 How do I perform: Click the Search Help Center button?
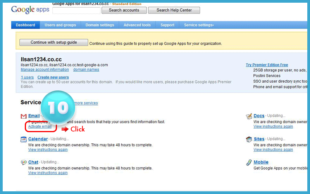click(174, 10)
